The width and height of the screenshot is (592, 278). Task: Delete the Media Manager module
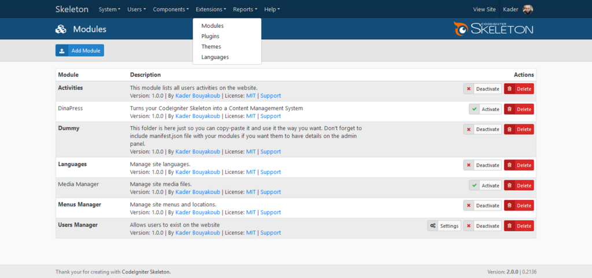point(519,186)
